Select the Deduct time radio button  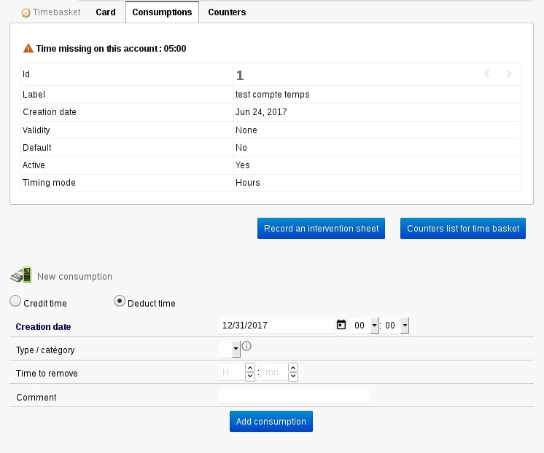tap(120, 302)
